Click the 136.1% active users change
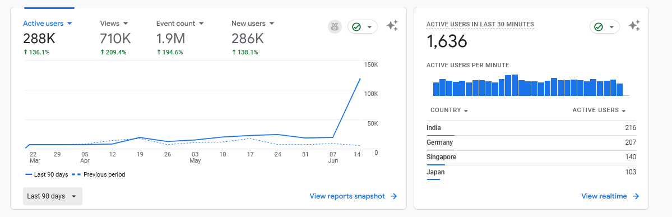The height and width of the screenshot is (217, 672). tap(36, 52)
